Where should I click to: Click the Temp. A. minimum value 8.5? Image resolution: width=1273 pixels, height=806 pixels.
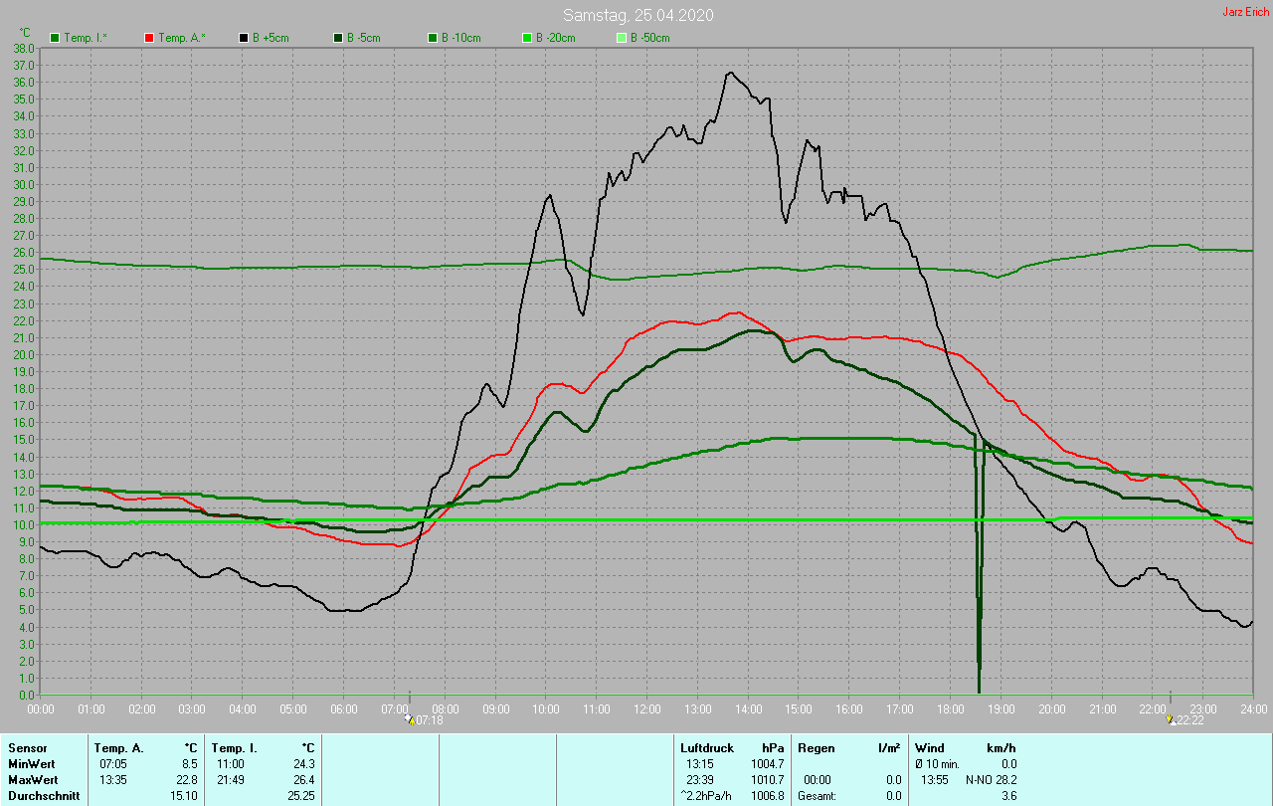point(190,763)
